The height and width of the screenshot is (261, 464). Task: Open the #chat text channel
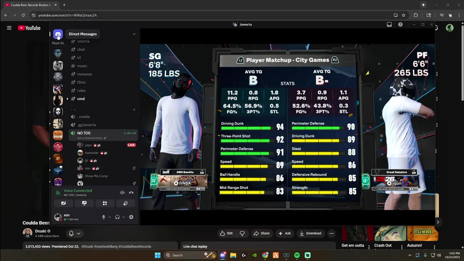click(x=103, y=49)
